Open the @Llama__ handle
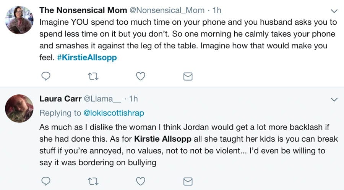The width and height of the screenshot is (344, 190). [102, 99]
